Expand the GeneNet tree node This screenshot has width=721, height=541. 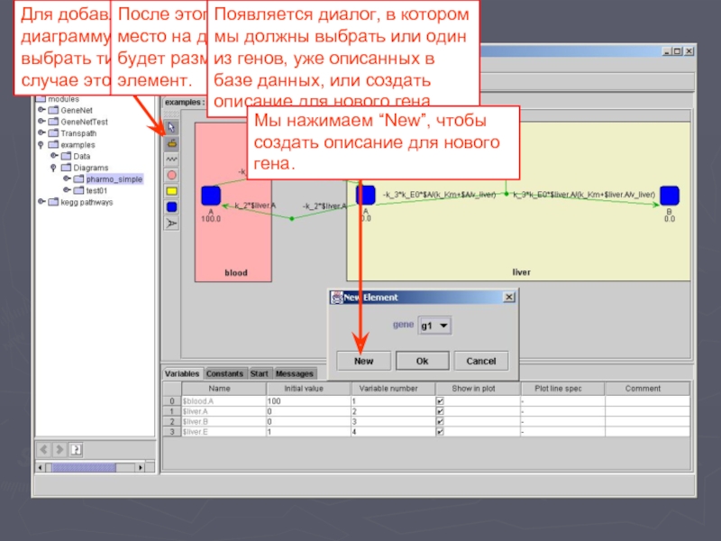coord(41,110)
